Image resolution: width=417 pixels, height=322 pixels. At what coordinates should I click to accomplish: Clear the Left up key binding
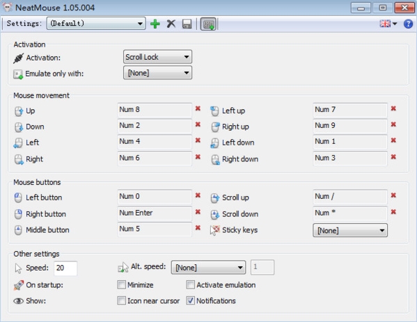pos(393,108)
